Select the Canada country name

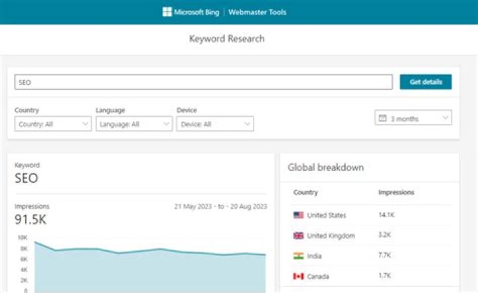tap(318, 276)
